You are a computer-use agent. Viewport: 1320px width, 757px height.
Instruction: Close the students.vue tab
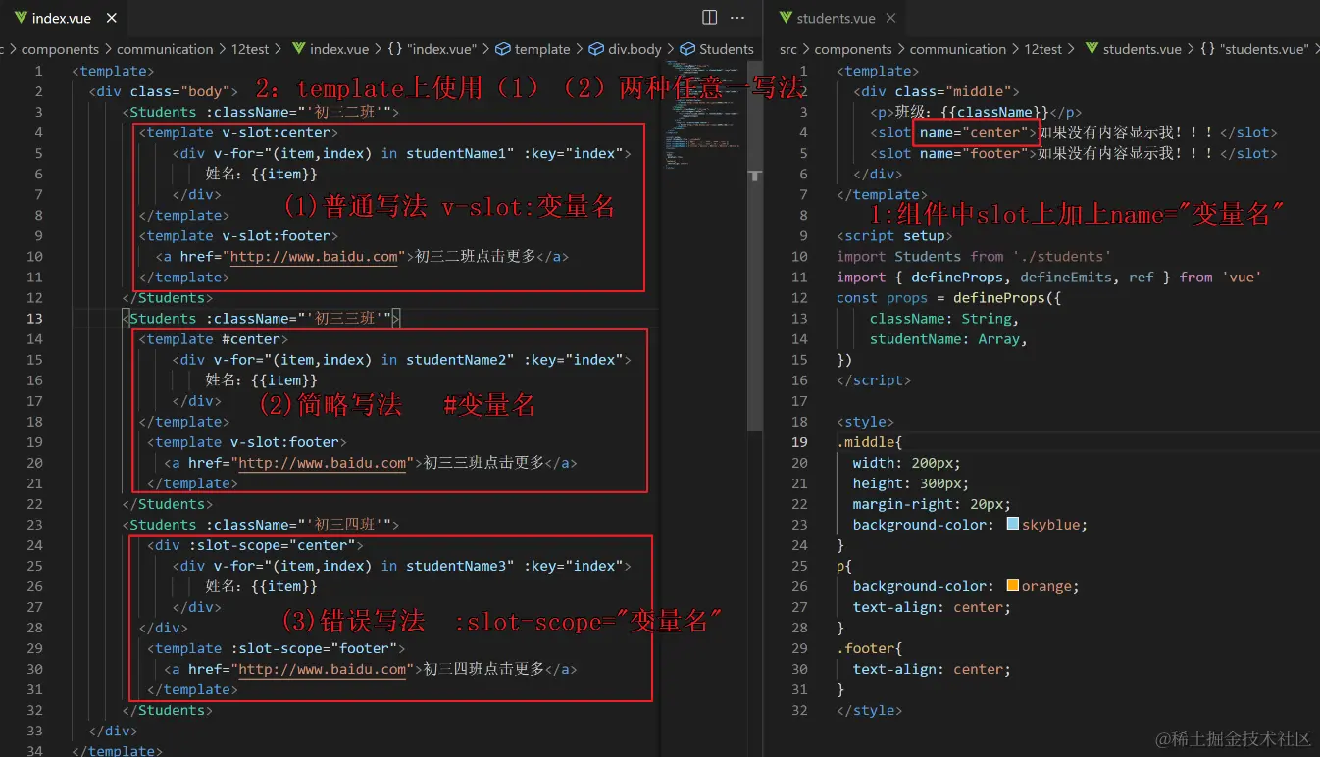click(890, 18)
